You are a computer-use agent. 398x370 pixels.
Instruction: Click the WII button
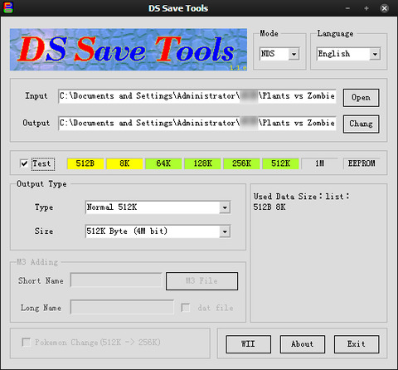pyautogui.click(x=248, y=344)
